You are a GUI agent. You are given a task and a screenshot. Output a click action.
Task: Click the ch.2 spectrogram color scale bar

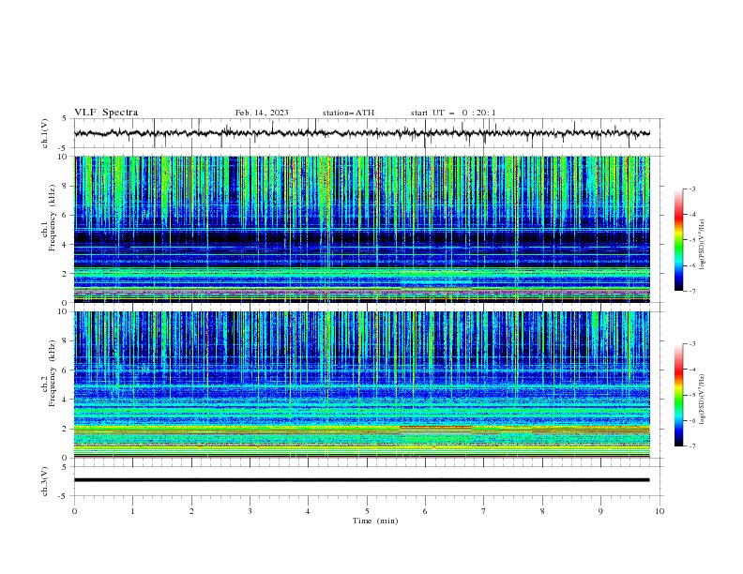click(x=678, y=395)
